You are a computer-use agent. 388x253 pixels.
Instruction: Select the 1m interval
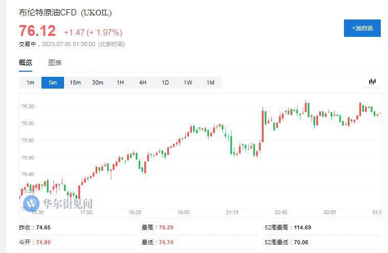pyautogui.click(x=30, y=82)
